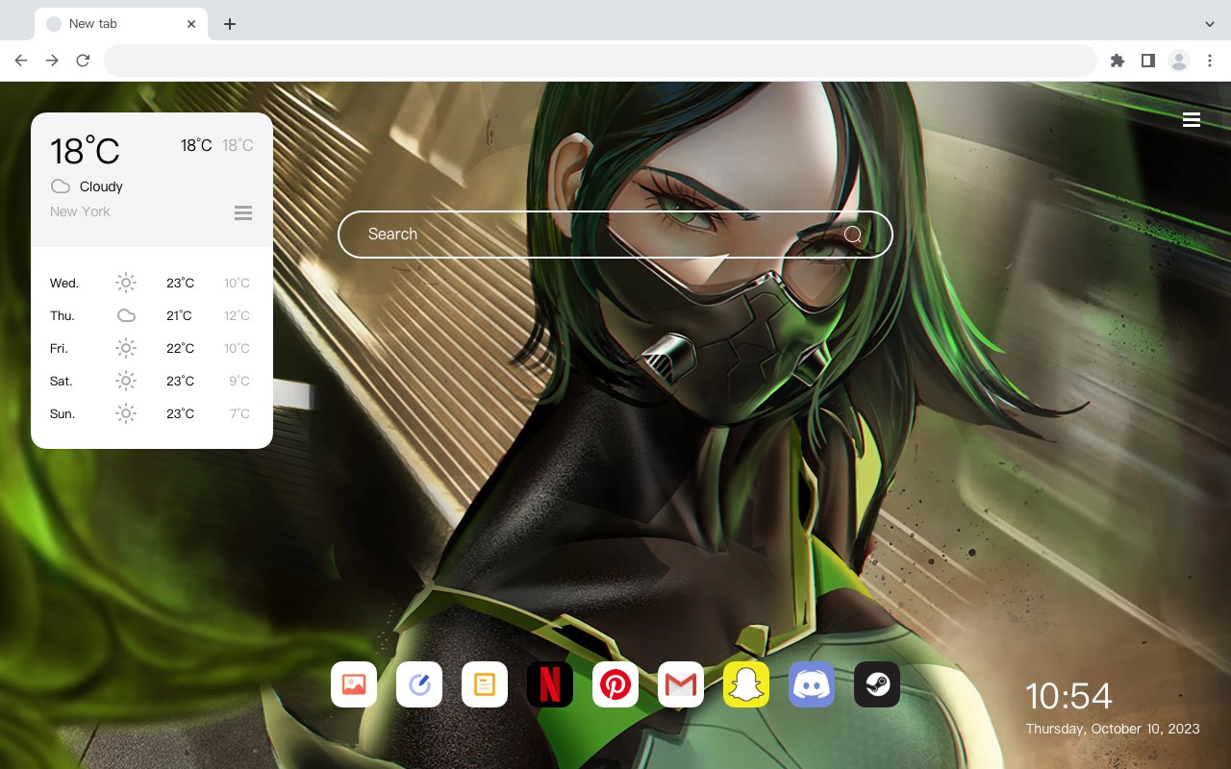
Task: Click the Wed. forecast row label
Action: 64,283
